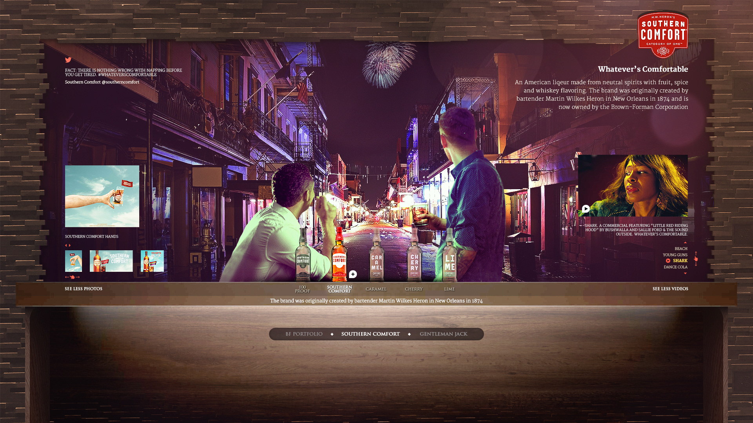Viewport: 753px width, 423px height.
Task: Click the Martin Wilkes Heron fact line on bar
Action: [x=376, y=301]
